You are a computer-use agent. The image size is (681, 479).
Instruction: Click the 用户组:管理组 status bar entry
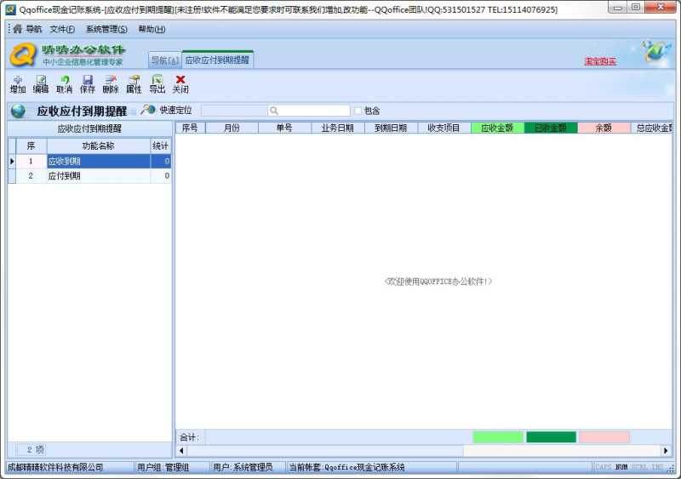tap(163, 467)
